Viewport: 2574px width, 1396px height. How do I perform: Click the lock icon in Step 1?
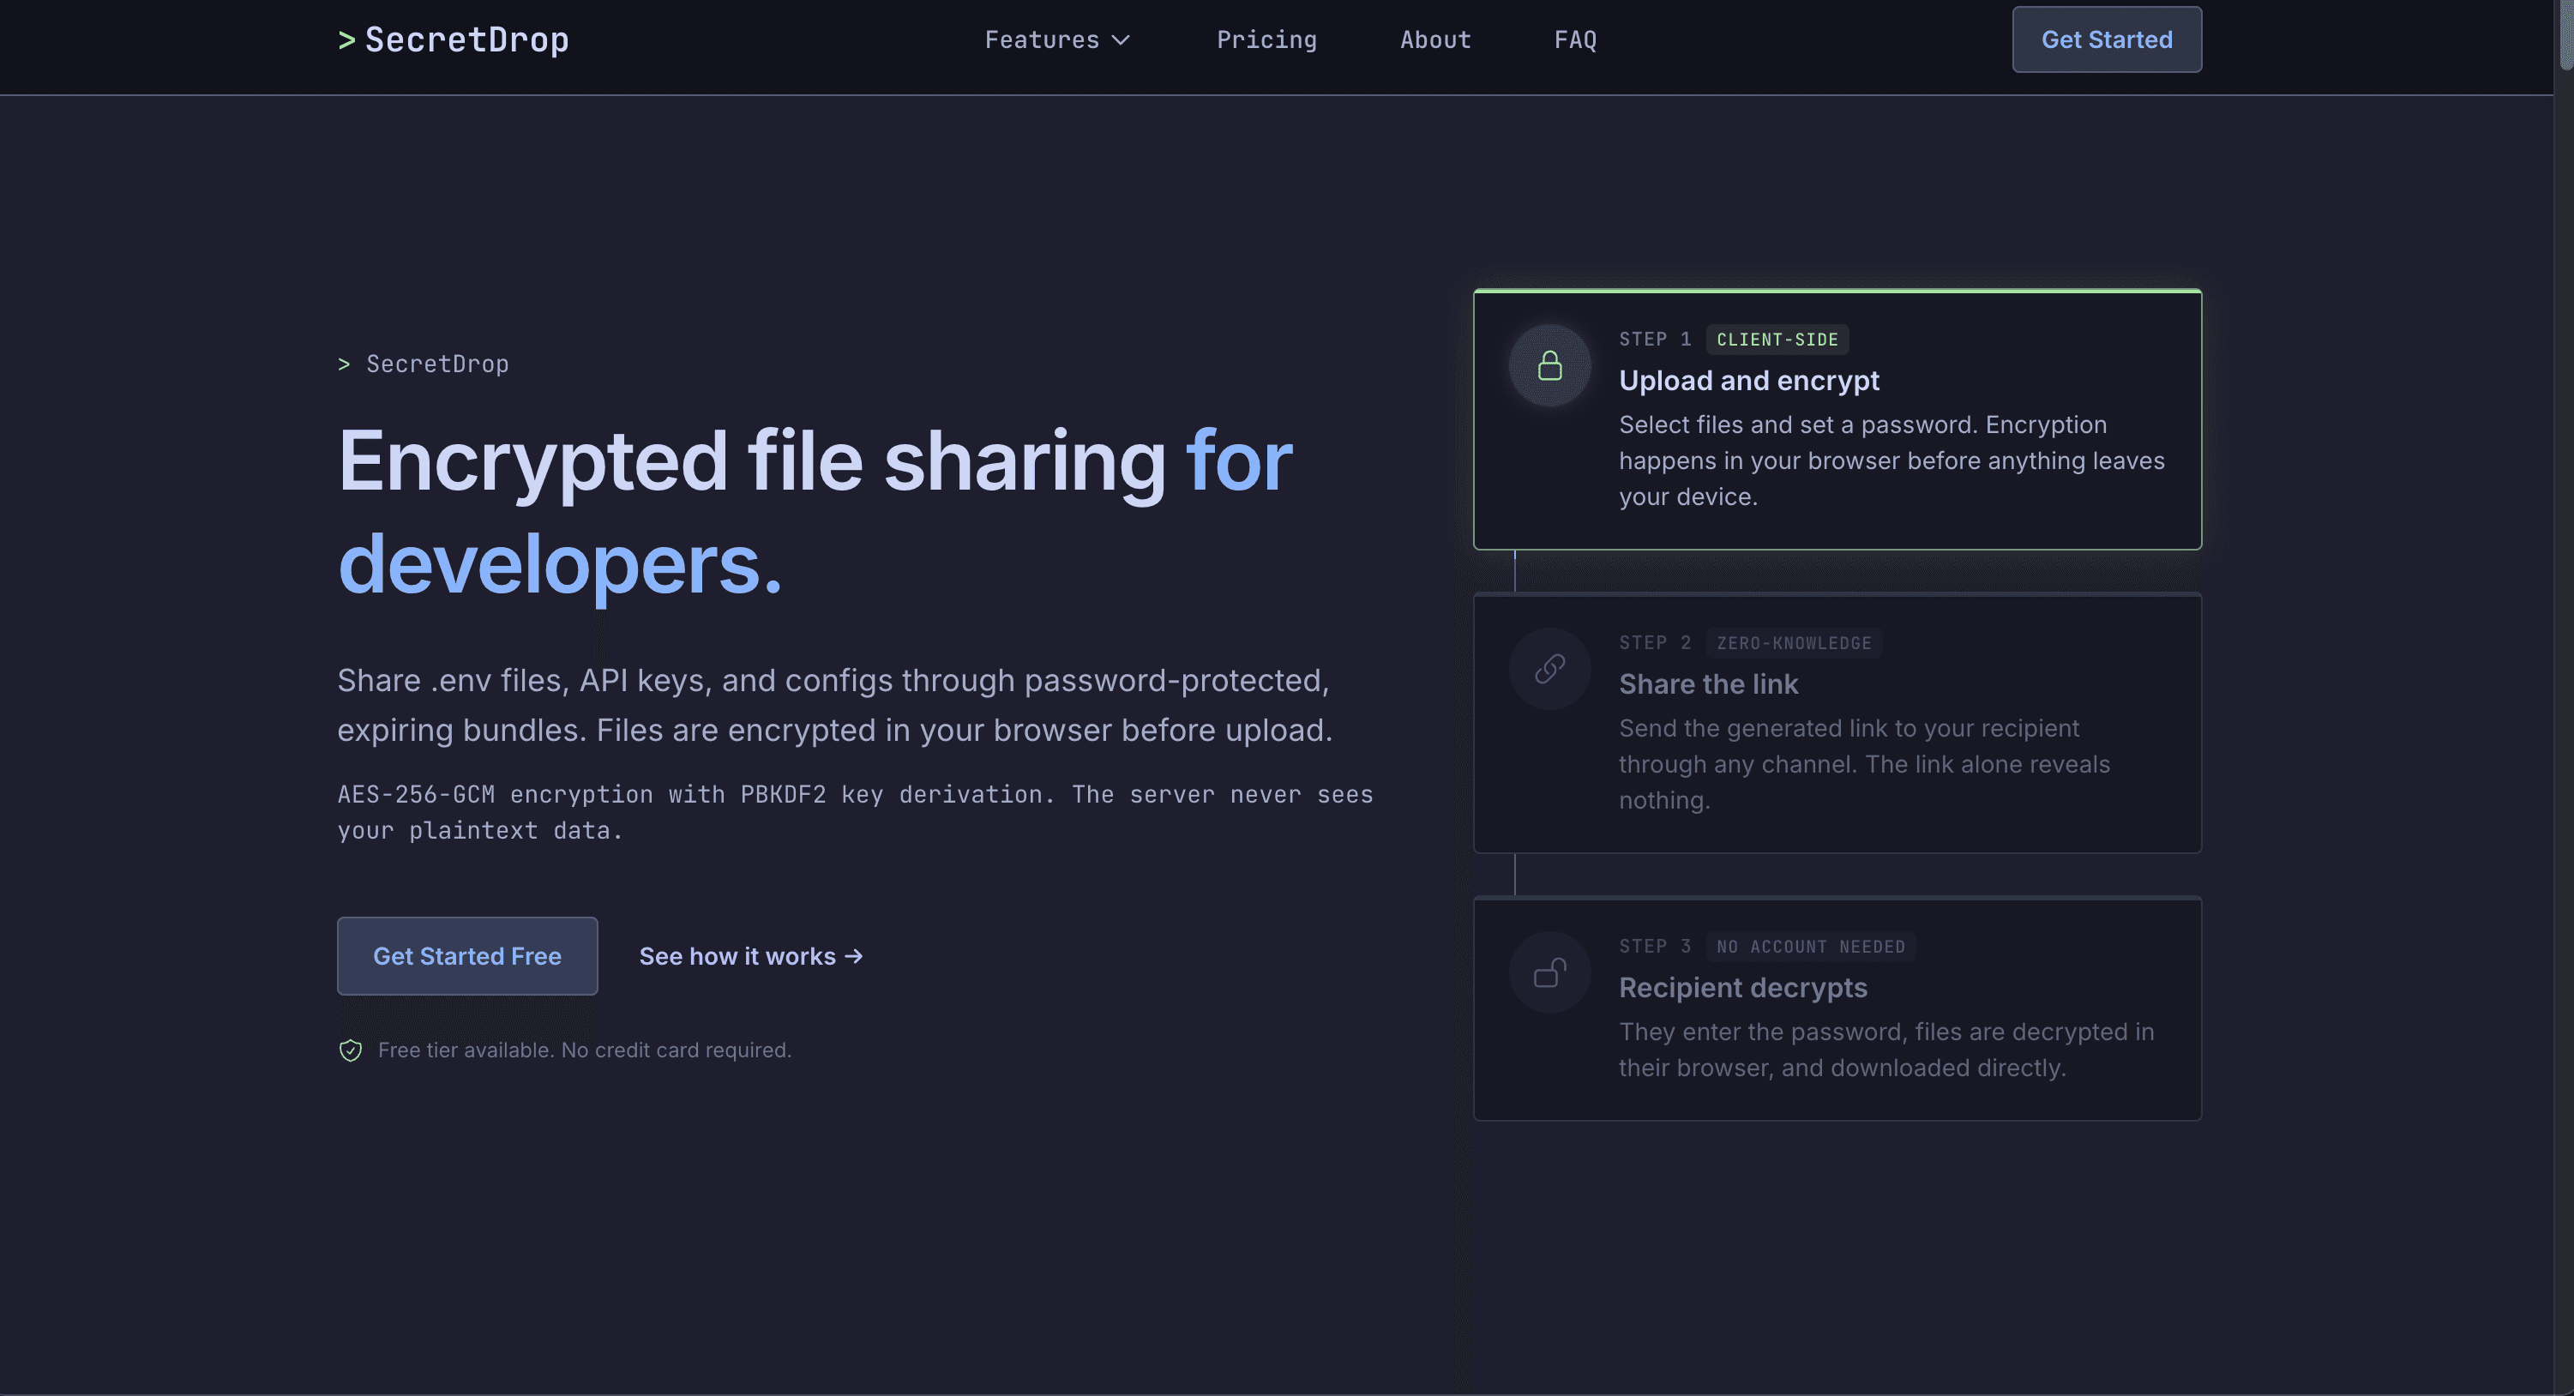(x=1549, y=366)
